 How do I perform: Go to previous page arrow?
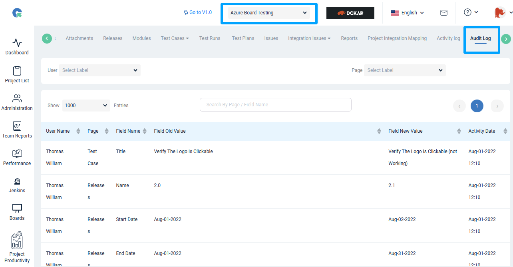(x=459, y=106)
